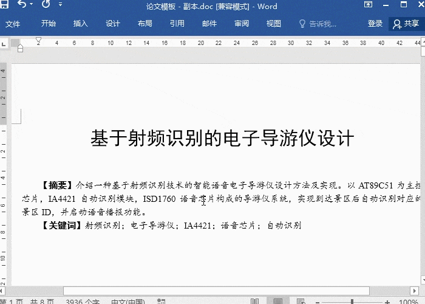Switch to Web Layout view icon
Screen dimensions: 425x304
[x=301, y=301]
